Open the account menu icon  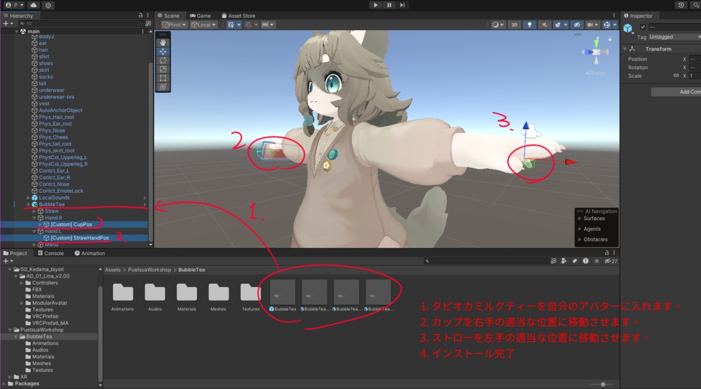(x=14, y=5)
